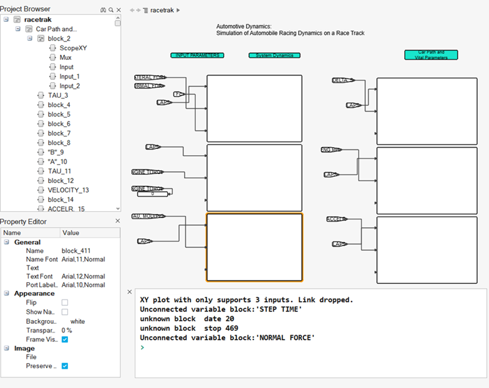The image size is (489, 388).
Task: Close the Project Browser panel
Action: (118, 10)
